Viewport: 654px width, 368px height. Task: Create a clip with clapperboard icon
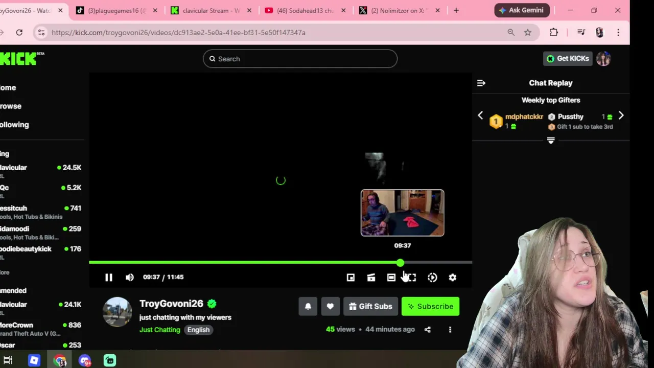click(371, 277)
